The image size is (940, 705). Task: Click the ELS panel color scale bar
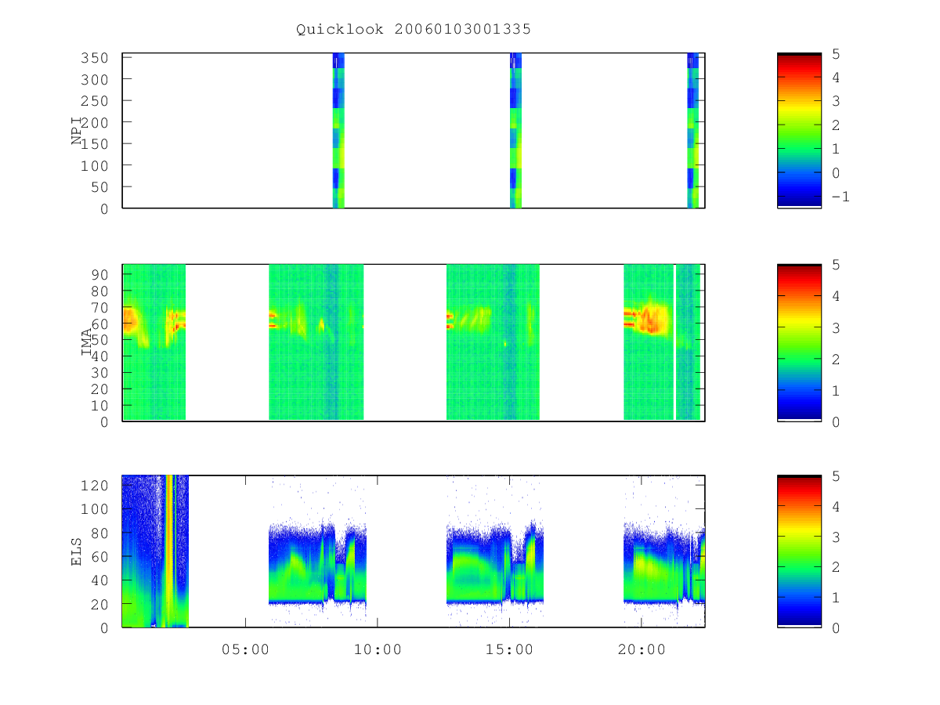click(799, 551)
